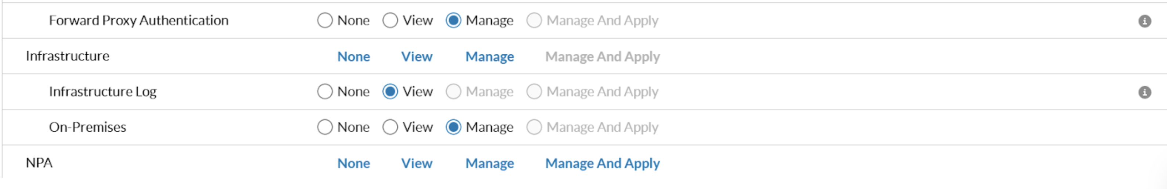
Task: Click View link in NPA row
Action: (x=416, y=163)
